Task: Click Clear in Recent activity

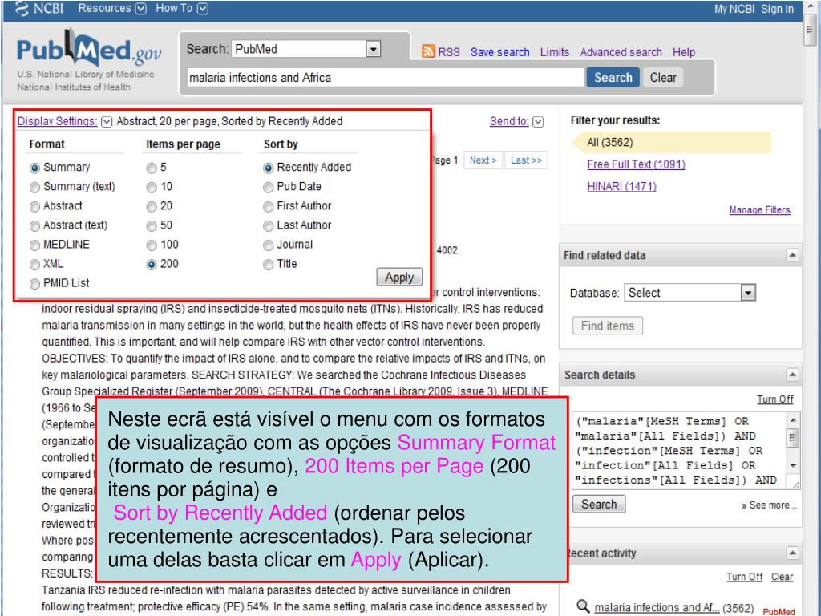Action: (x=782, y=576)
